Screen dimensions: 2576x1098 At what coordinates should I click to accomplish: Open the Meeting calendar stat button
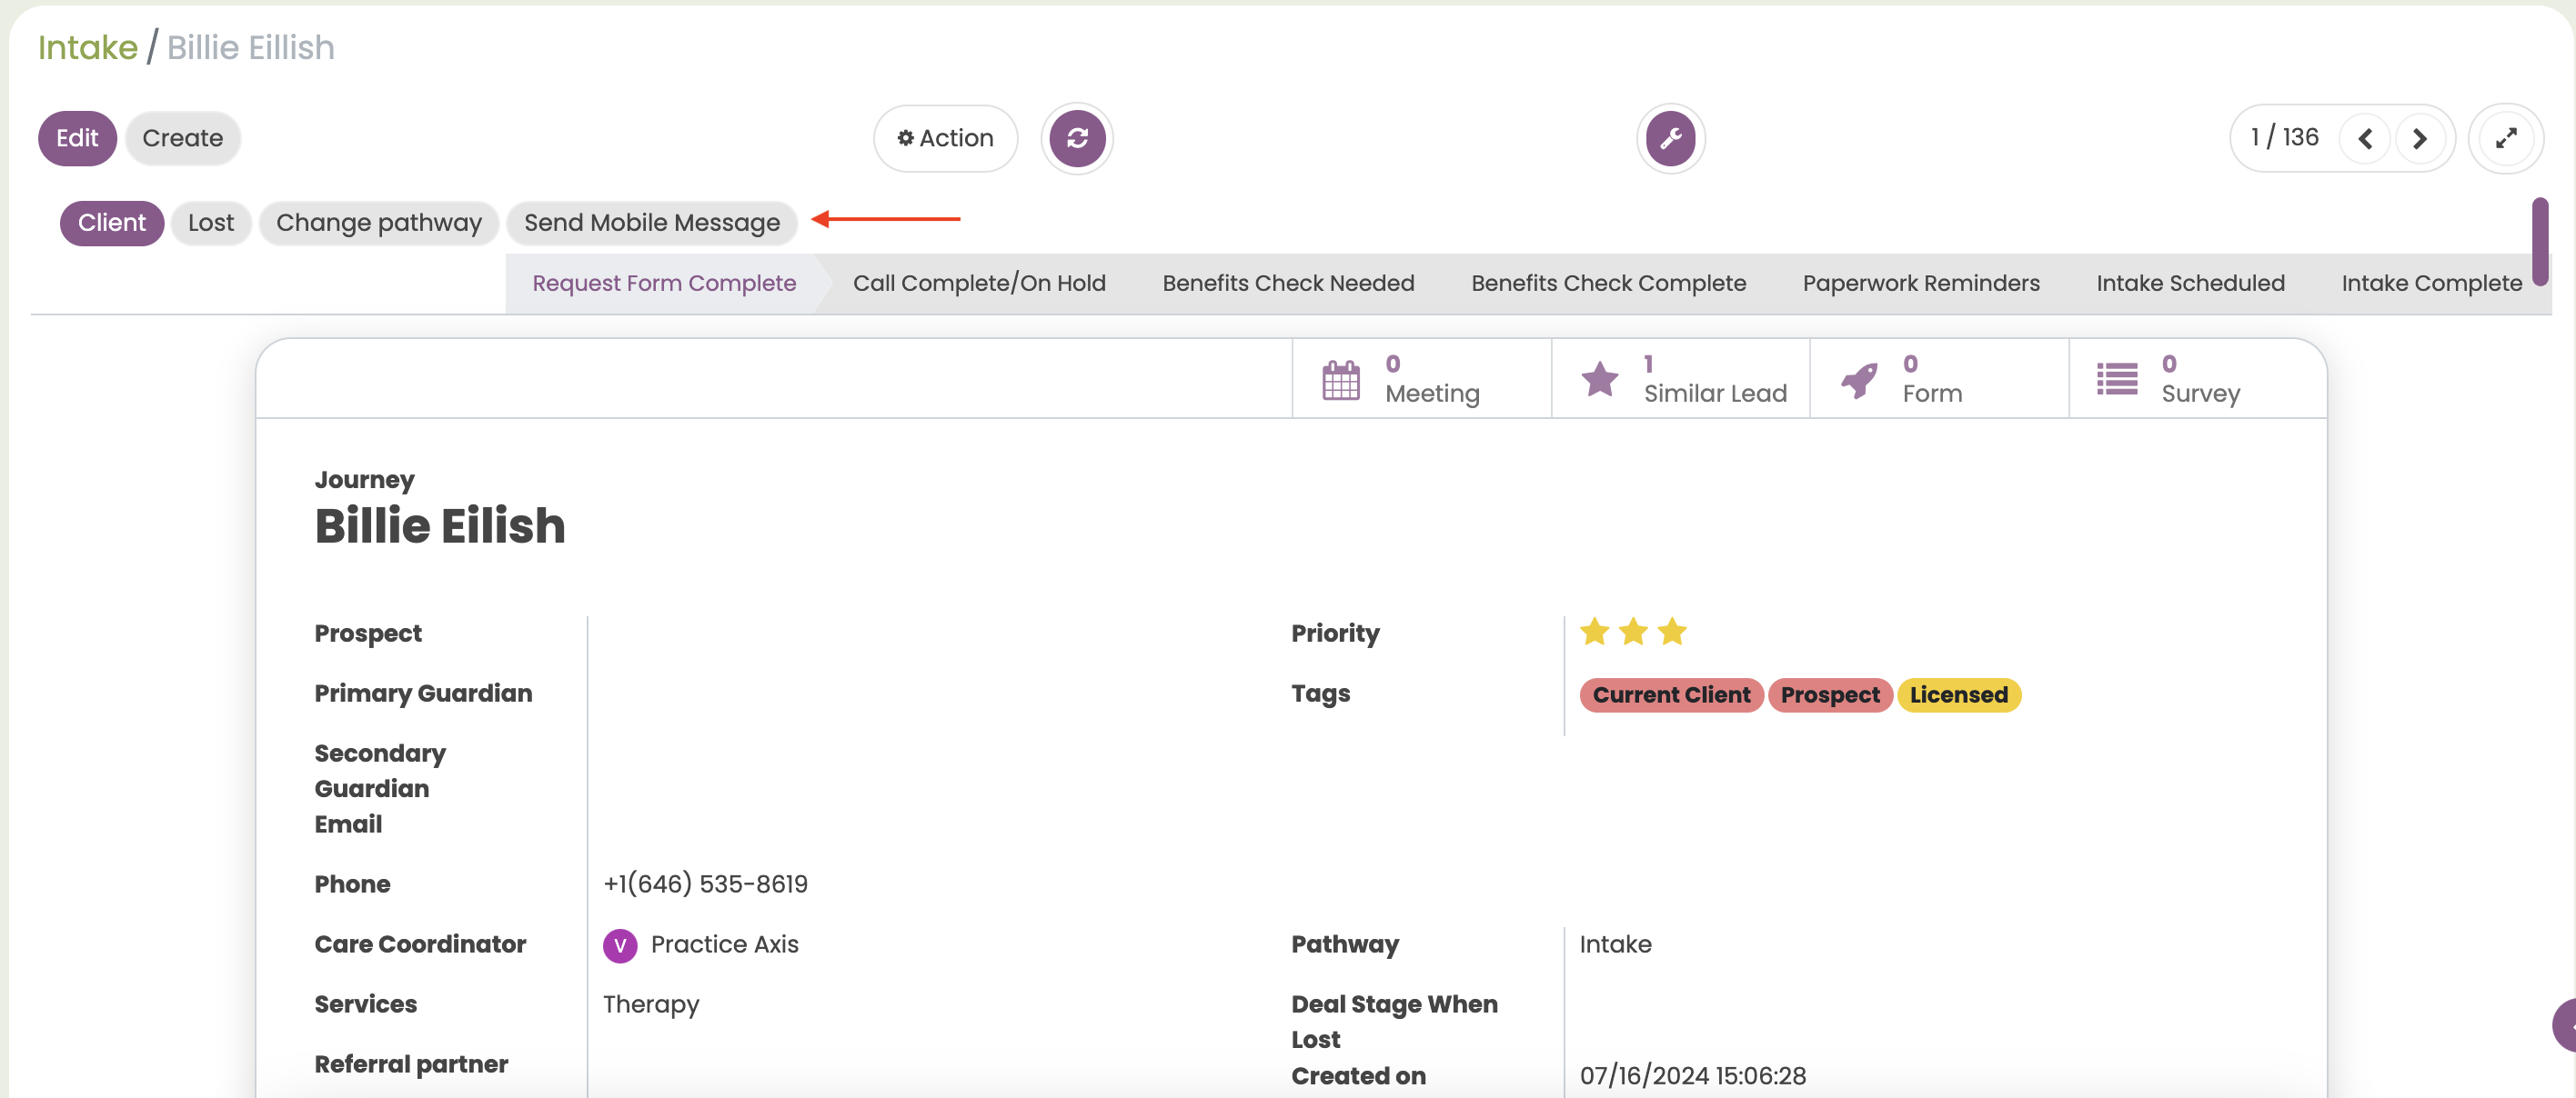pyautogui.click(x=1421, y=379)
